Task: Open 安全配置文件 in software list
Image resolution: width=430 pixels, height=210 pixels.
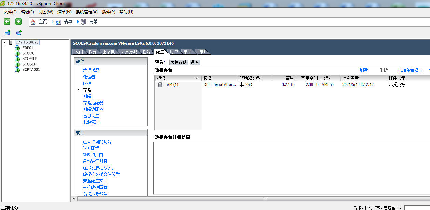Action: pos(95,181)
